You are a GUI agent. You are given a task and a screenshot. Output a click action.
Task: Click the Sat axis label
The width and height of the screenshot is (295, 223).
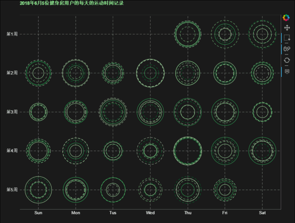pos(262,213)
